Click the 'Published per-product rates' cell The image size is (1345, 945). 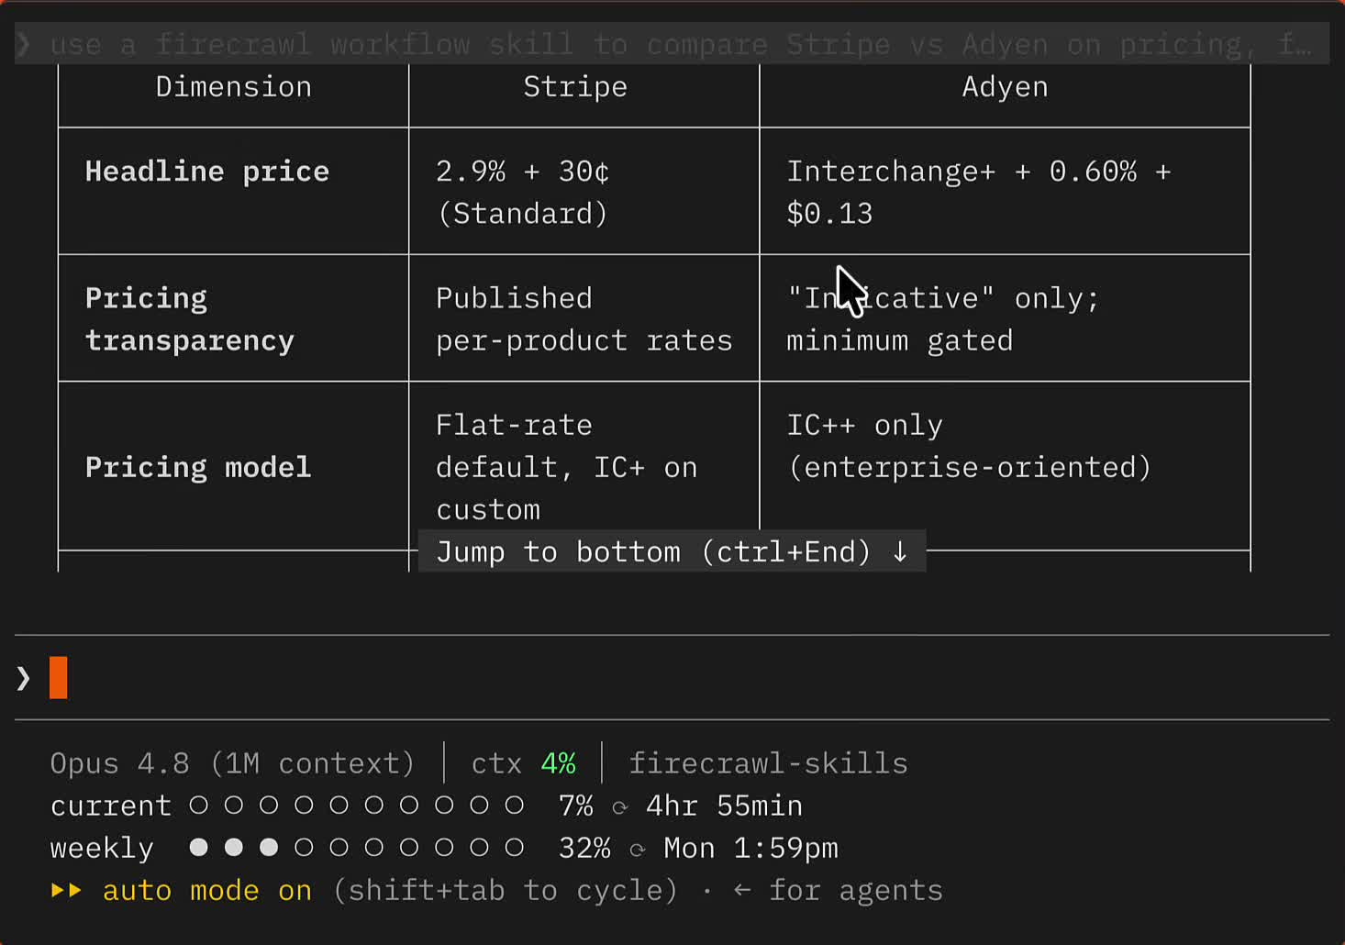coord(584,319)
